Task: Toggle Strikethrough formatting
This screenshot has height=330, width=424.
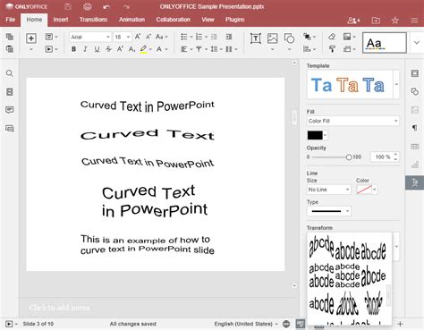Action: pos(108,49)
